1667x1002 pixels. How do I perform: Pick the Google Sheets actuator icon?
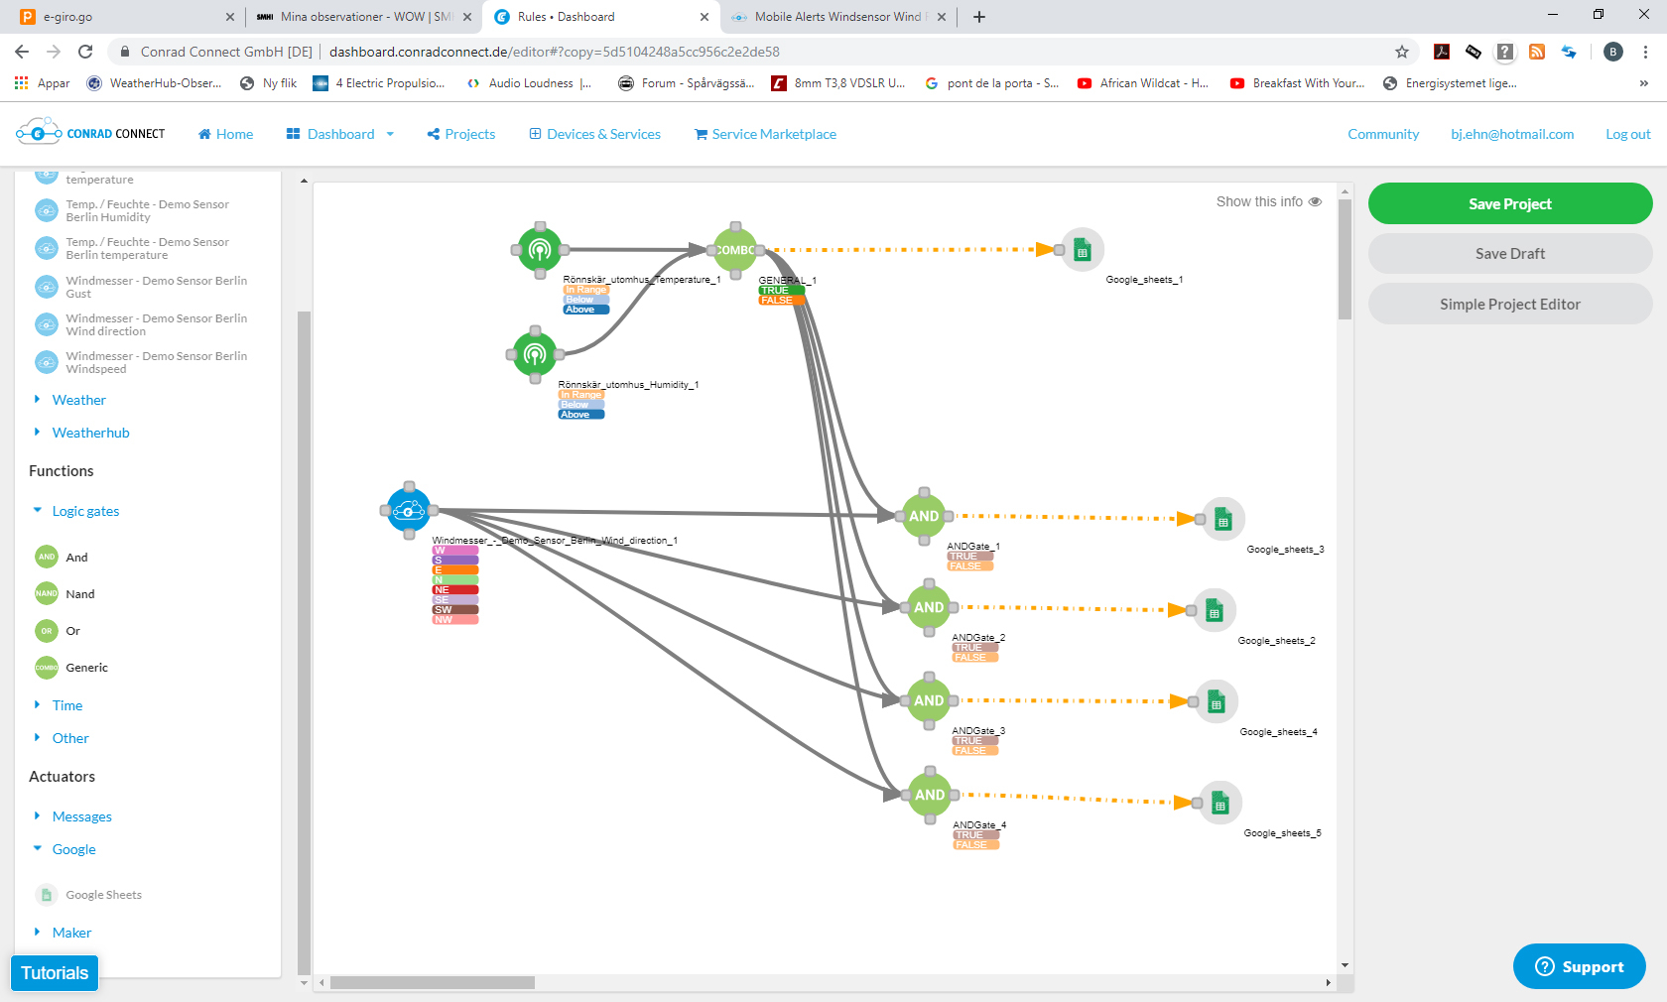(x=47, y=894)
